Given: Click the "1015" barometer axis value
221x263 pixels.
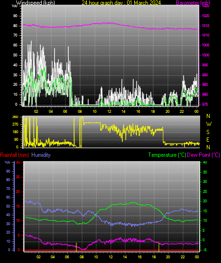Looking at the screenshot, I should click(205, 26).
